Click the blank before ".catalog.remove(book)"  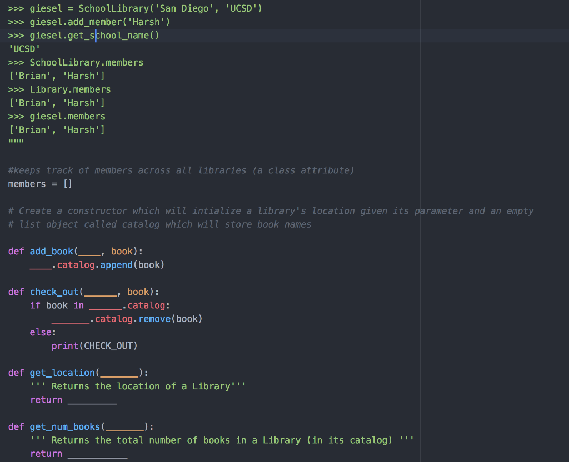tap(71, 319)
